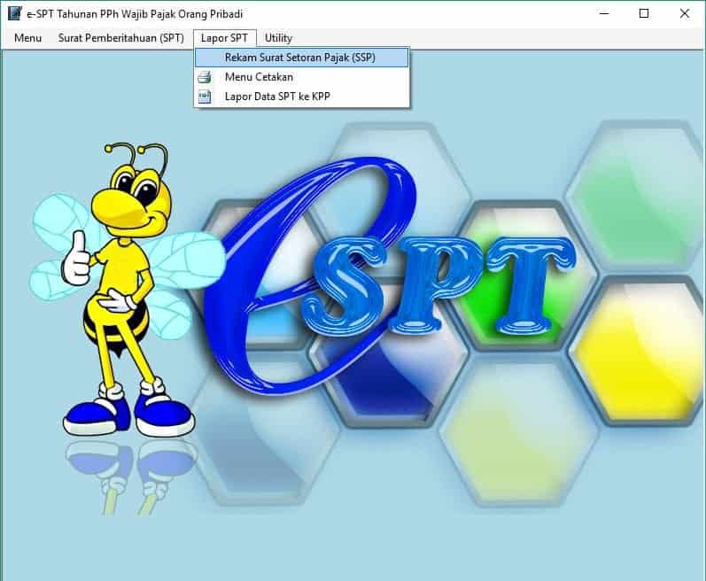Minimize the e-SPT window
Viewport: 706px width, 581px height.
pos(604,13)
